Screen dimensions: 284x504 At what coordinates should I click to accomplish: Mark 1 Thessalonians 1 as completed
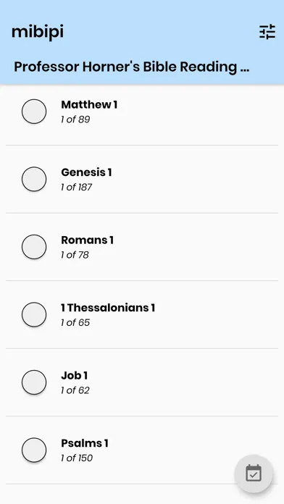(x=34, y=314)
